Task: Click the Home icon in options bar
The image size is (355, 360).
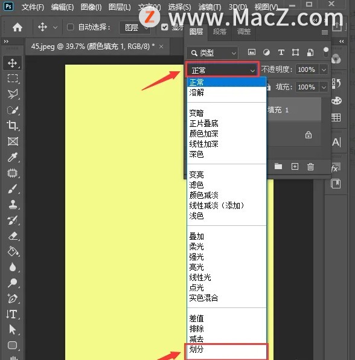Action: [x=18, y=27]
